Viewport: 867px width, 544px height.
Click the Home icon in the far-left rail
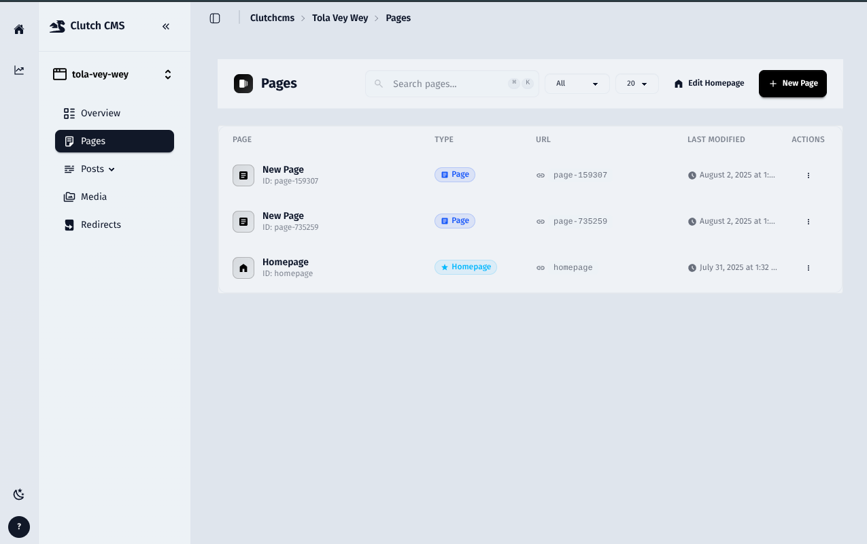click(x=18, y=29)
